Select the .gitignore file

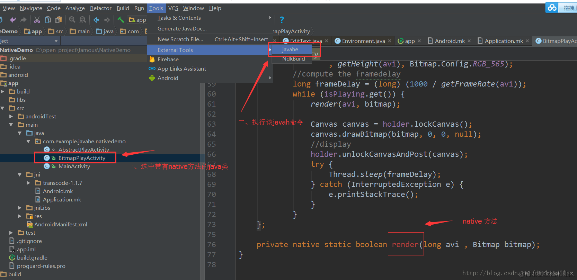tap(29, 241)
